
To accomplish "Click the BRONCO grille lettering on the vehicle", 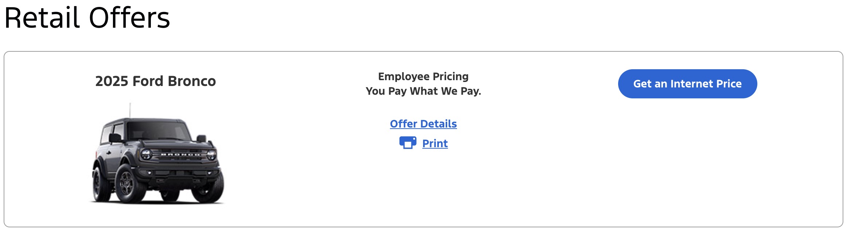I will (180, 155).
